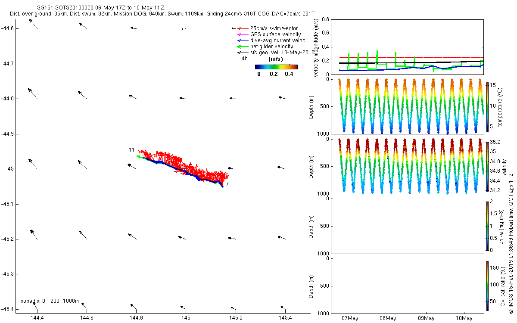Screen dimensions: 517x323
Task: Click latitude tick label -45.2
Action: 7,239
